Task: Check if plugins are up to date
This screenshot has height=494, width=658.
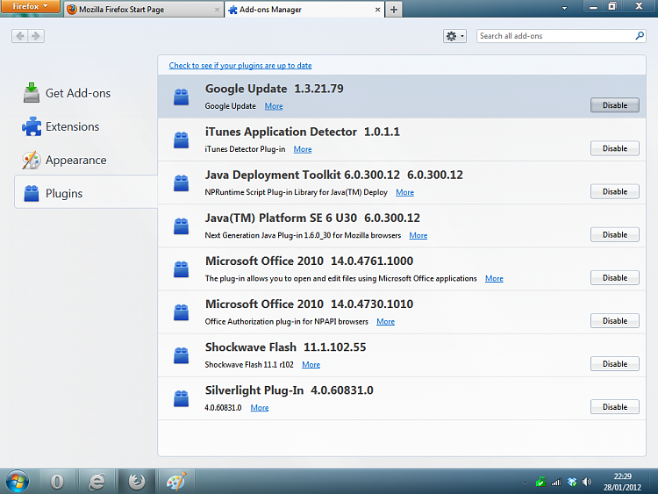Action: [x=240, y=66]
